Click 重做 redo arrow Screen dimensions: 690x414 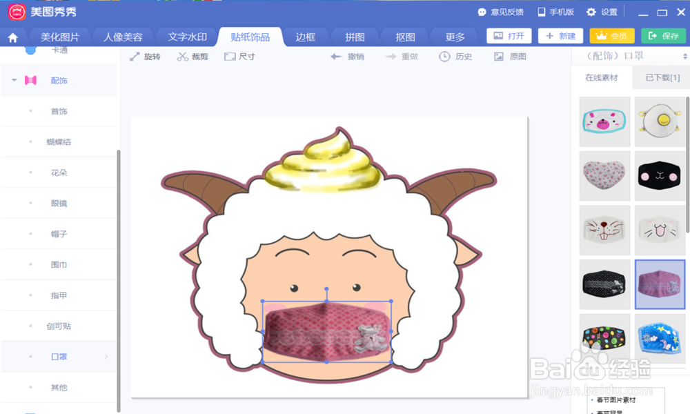pyautogui.click(x=402, y=57)
